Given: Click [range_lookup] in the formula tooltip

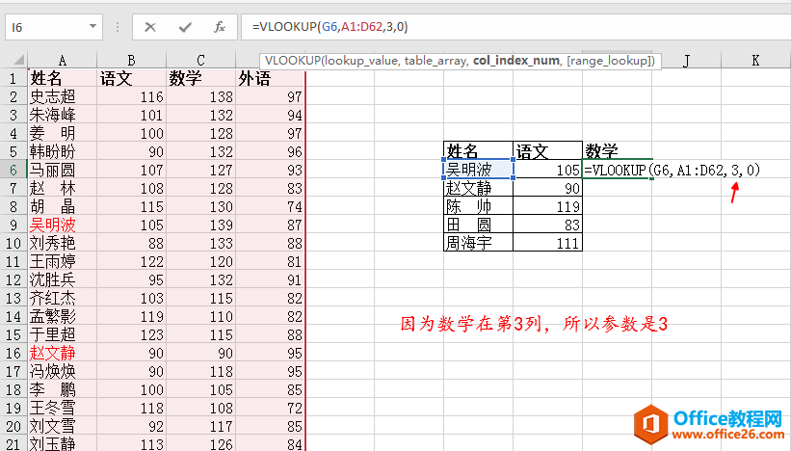Looking at the screenshot, I should coord(607,61).
